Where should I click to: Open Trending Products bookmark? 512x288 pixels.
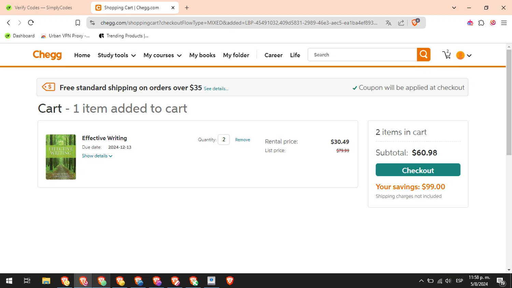click(124, 36)
